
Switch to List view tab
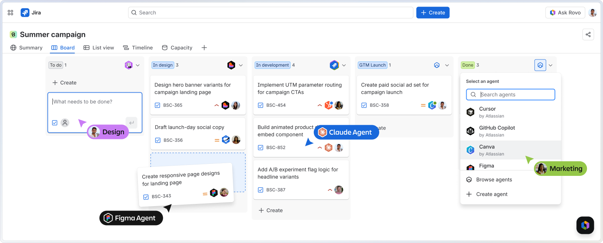[99, 48]
